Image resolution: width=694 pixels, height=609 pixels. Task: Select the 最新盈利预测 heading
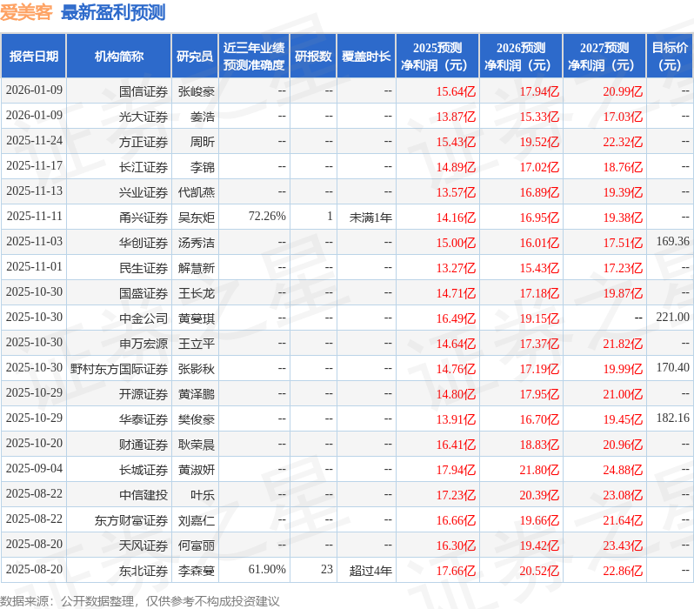pyautogui.click(x=113, y=12)
